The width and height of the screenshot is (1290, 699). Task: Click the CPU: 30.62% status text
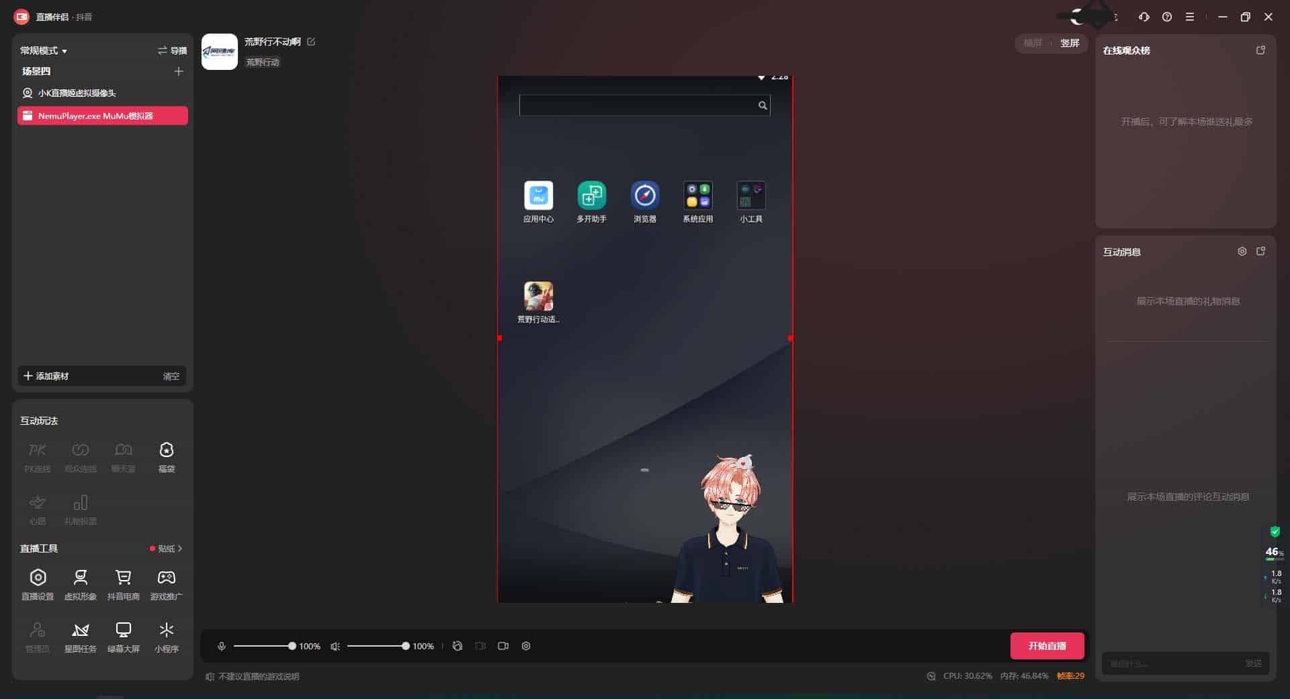tap(967, 676)
